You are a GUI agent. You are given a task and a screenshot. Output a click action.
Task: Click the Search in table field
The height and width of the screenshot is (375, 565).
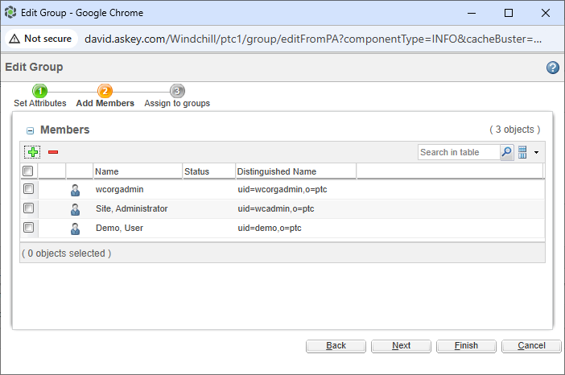459,152
